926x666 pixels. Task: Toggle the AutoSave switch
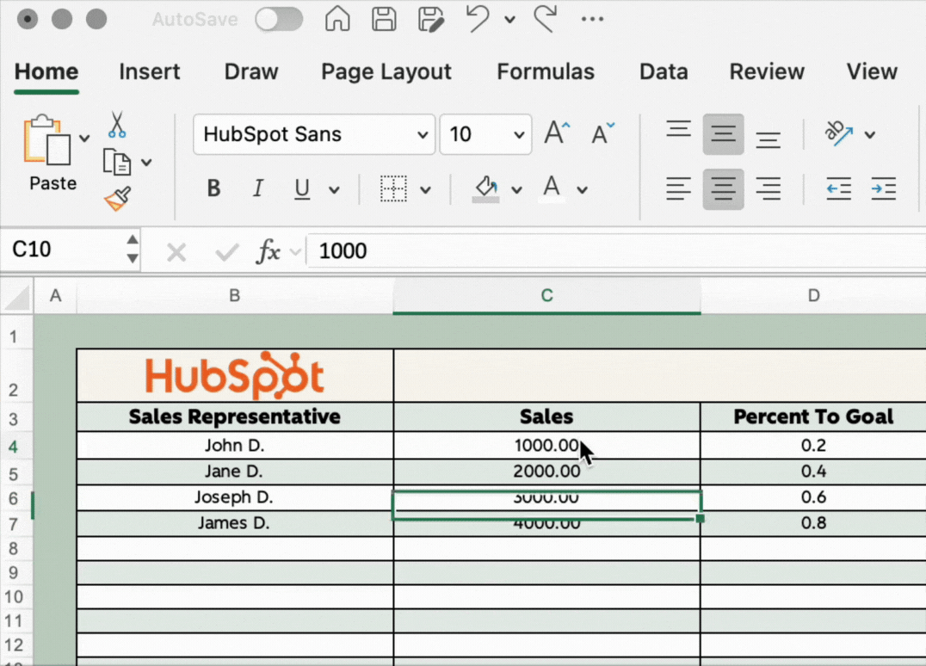pyautogui.click(x=279, y=19)
